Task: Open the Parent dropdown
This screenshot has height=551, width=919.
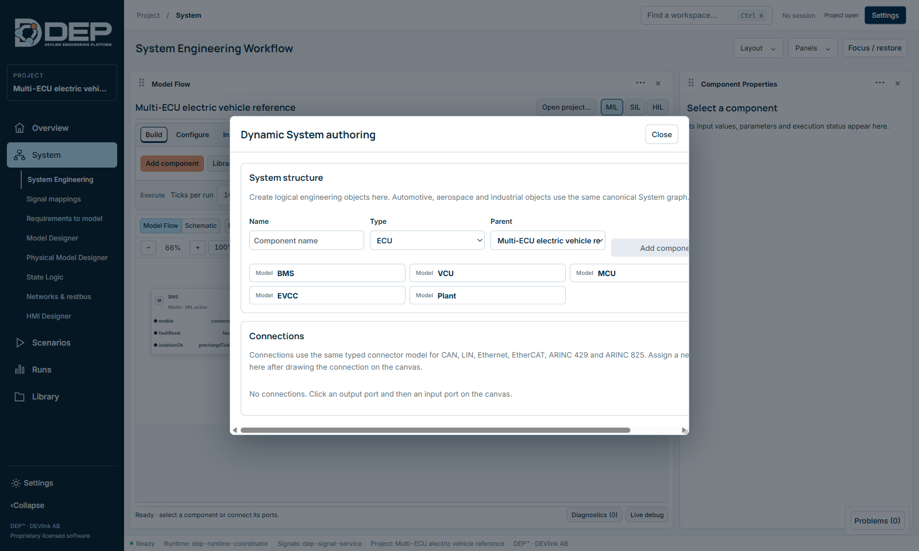Action: tap(548, 240)
